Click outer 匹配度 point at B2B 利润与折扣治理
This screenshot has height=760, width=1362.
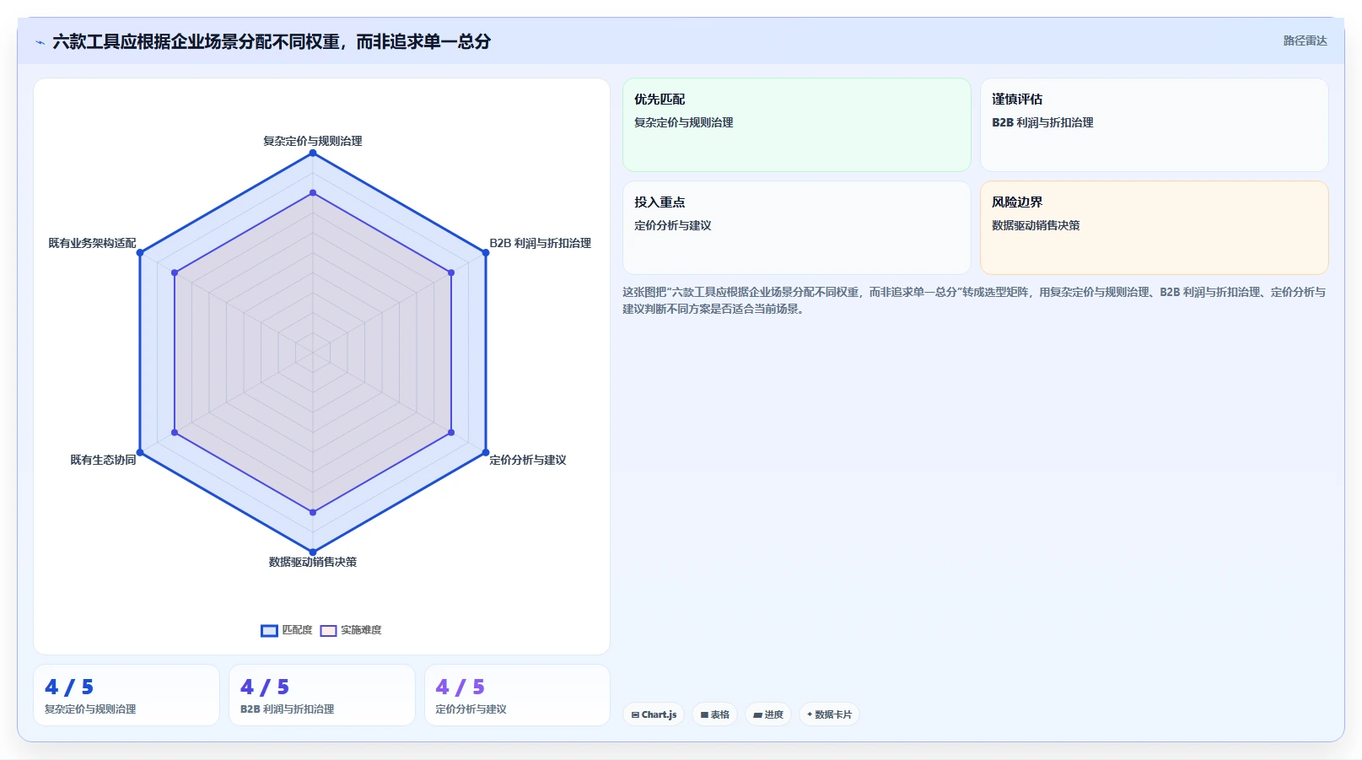click(x=486, y=252)
